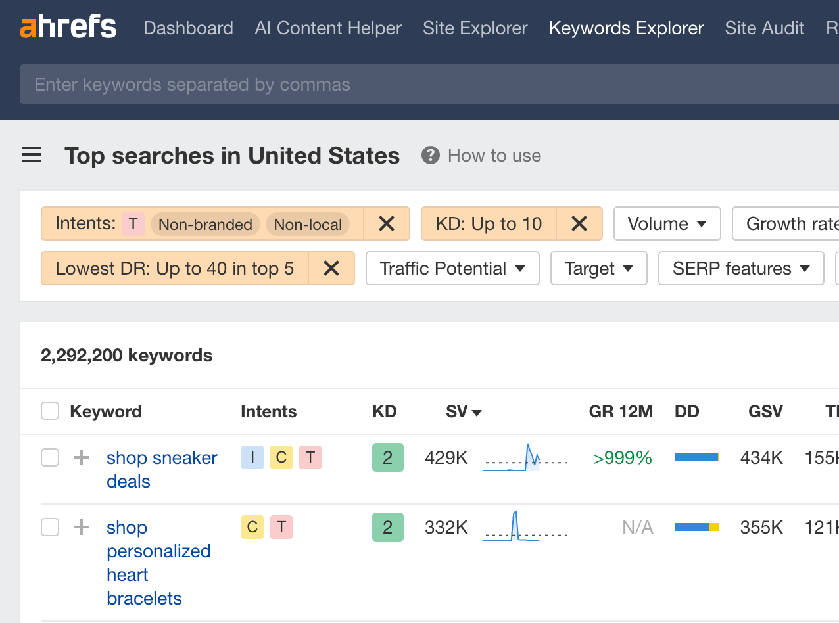Remove the Lowest DR filter
This screenshot has width=839, height=623.
click(x=331, y=268)
